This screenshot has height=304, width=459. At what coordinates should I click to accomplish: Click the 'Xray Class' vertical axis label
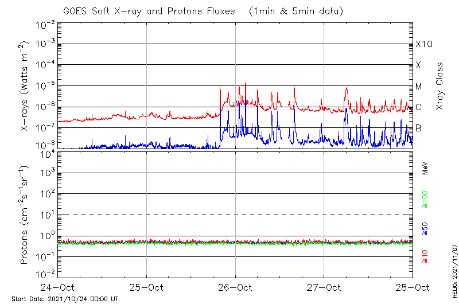pos(441,86)
